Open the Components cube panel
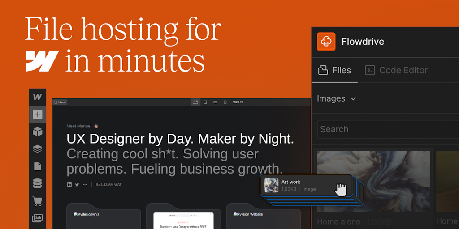 click(38, 132)
